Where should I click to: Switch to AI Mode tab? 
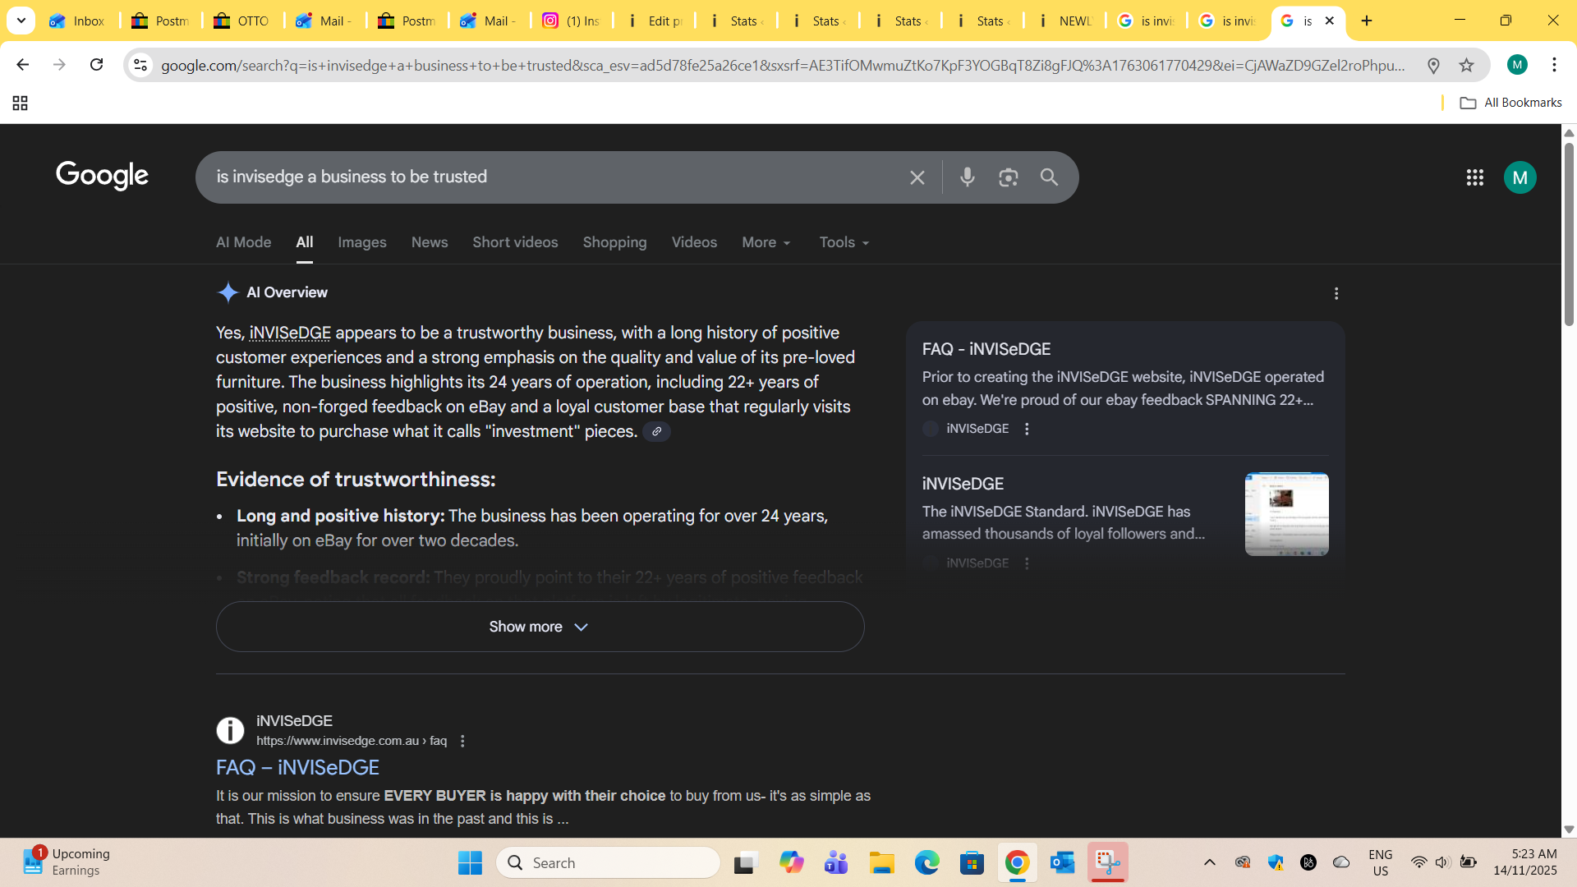[243, 242]
